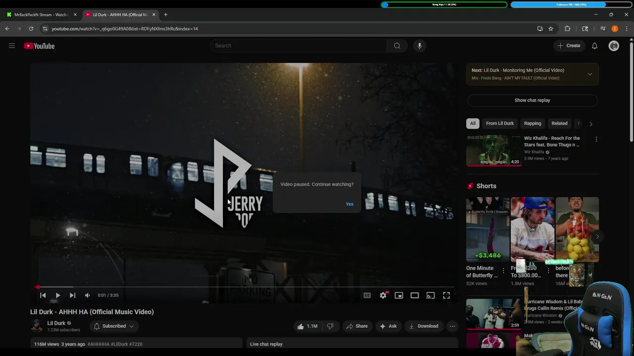Screen dimensions: 634x356
Task: Dislike the Lil Durk video
Action: (330, 326)
